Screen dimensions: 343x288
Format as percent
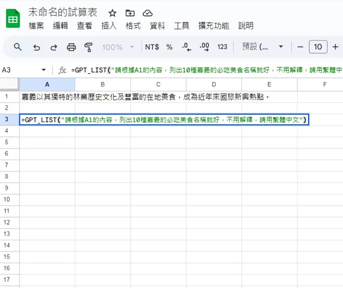click(169, 47)
